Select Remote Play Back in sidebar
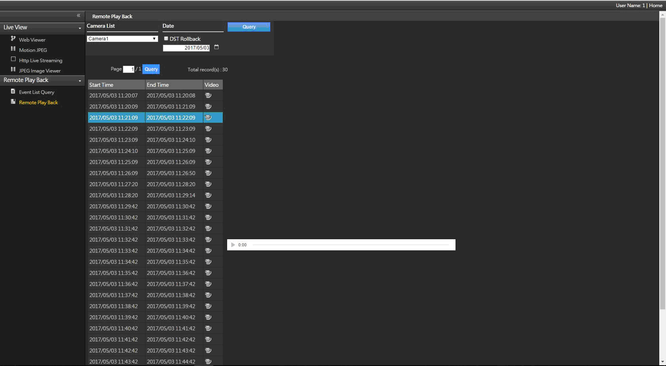The height and width of the screenshot is (366, 666). (x=38, y=102)
